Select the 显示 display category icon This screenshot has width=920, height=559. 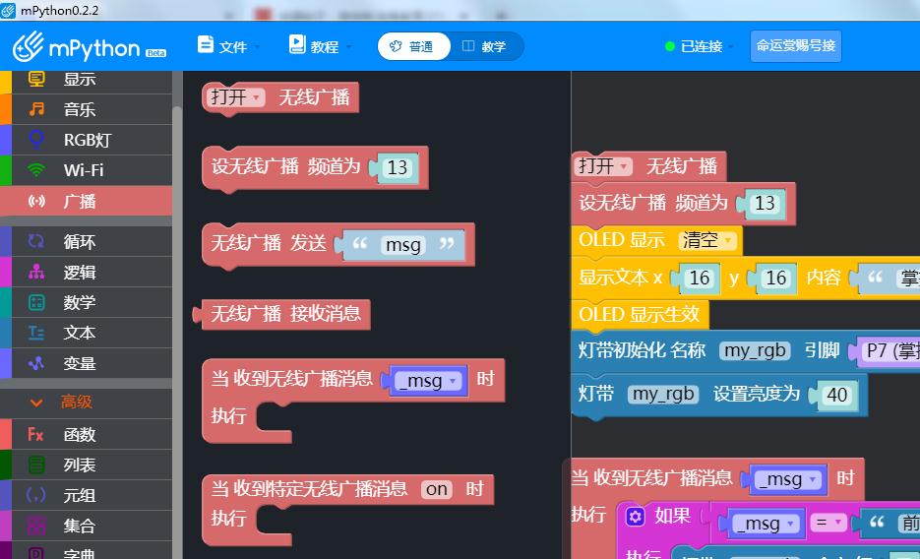pyautogui.click(x=36, y=79)
